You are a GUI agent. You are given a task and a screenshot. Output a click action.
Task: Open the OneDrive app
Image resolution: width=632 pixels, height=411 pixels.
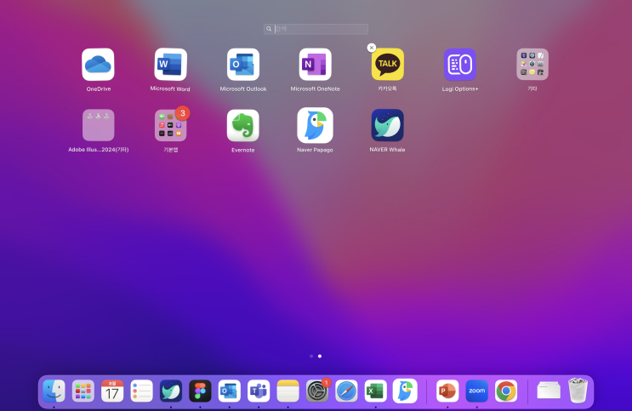98,65
